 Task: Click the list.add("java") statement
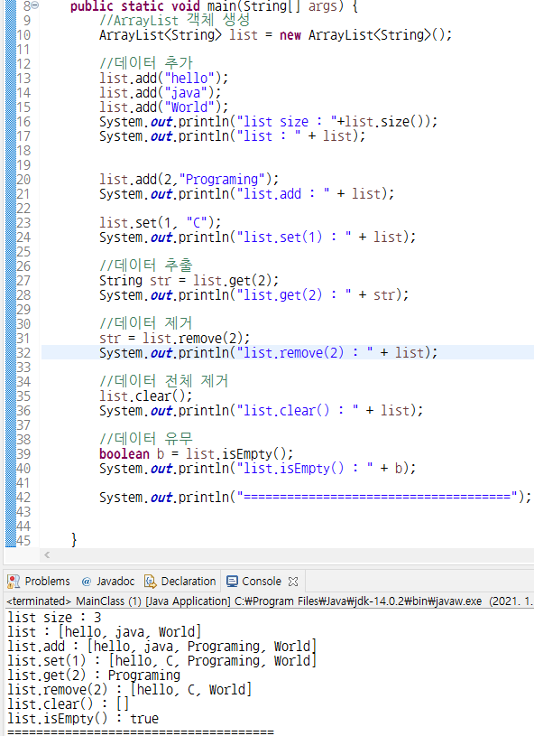coord(160,92)
